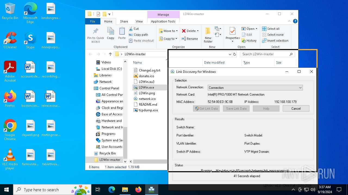Click the Help button in LDWin

[x=266, y=109]
